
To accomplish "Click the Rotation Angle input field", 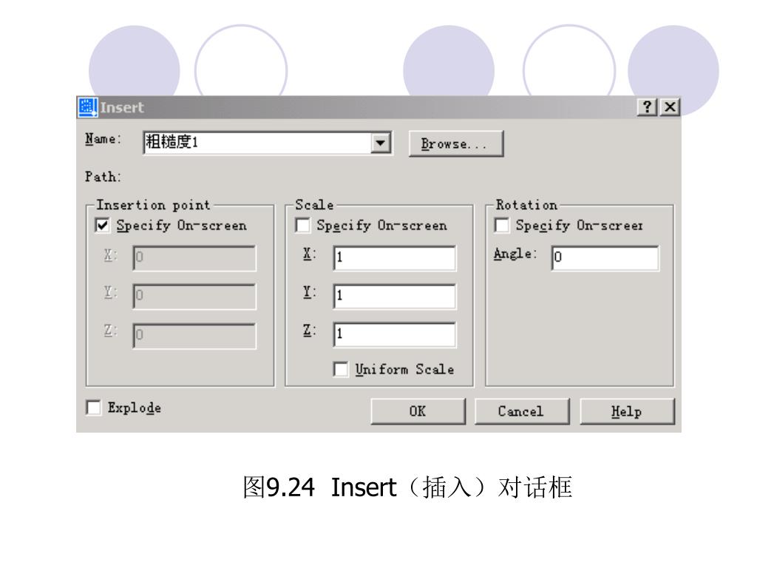I will (x=605, y=257).
